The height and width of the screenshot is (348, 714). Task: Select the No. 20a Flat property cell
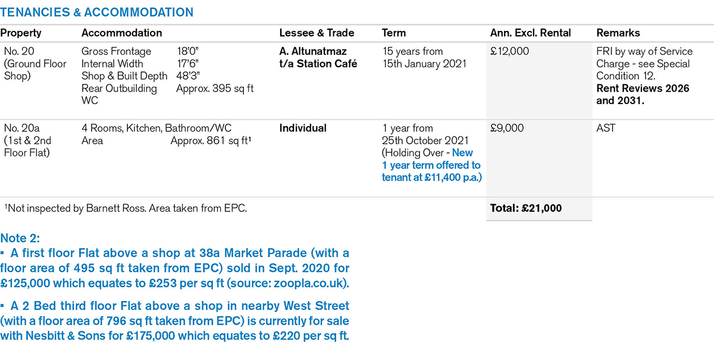click(x=28, y=140)
